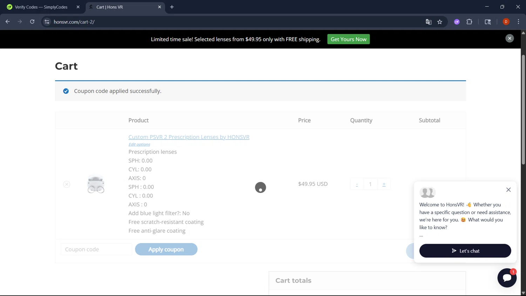Click the vertical page scrollbar
526x296 pixels.
[523, 109]
